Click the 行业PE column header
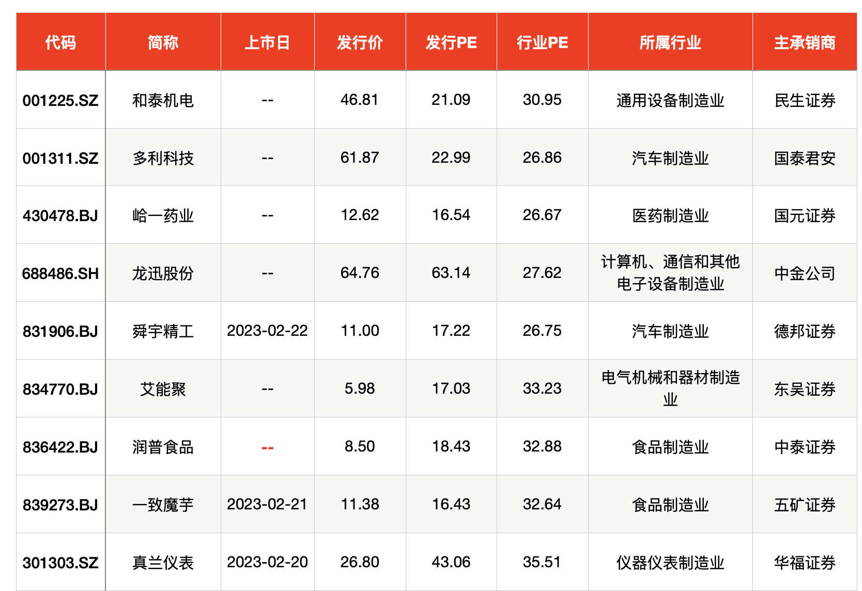 pyautogui.click(x=542, y=42)
